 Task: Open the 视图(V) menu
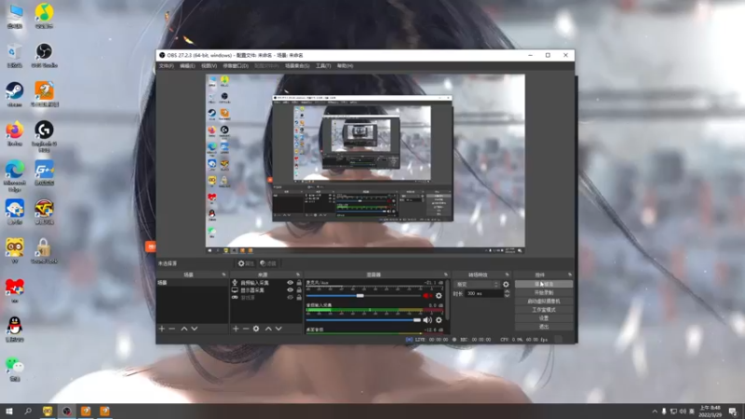(x=209, y=66)
